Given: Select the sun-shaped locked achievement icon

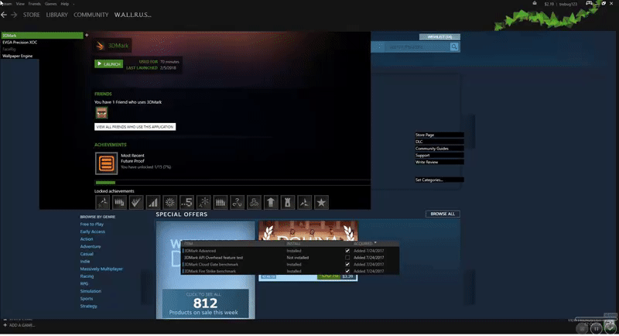Looking at the screenshot, I should point(169,203).
